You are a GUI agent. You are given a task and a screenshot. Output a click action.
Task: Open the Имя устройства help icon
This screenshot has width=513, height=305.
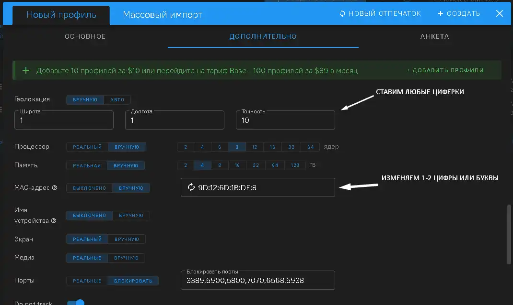coord(54,221)
